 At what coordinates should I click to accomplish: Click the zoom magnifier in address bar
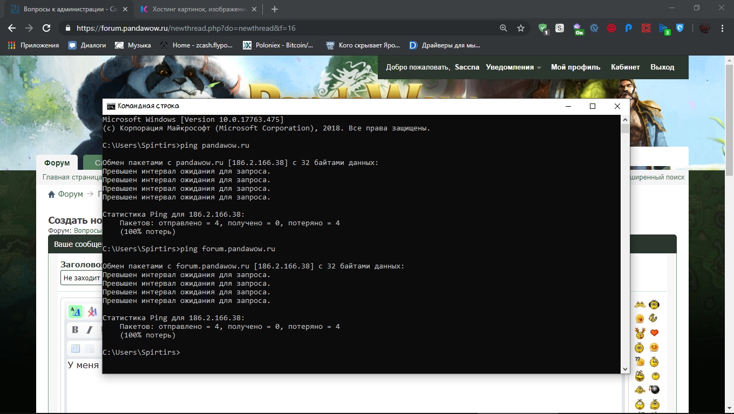[x=504, y=28]
